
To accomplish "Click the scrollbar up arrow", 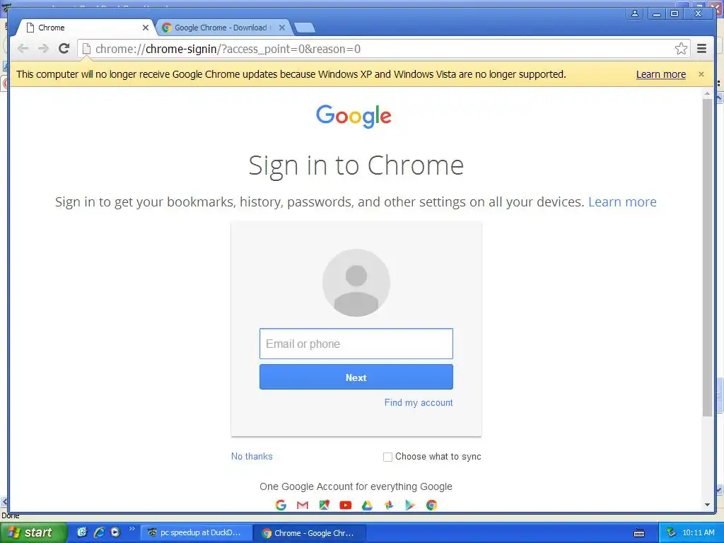I will coord(707,93).
